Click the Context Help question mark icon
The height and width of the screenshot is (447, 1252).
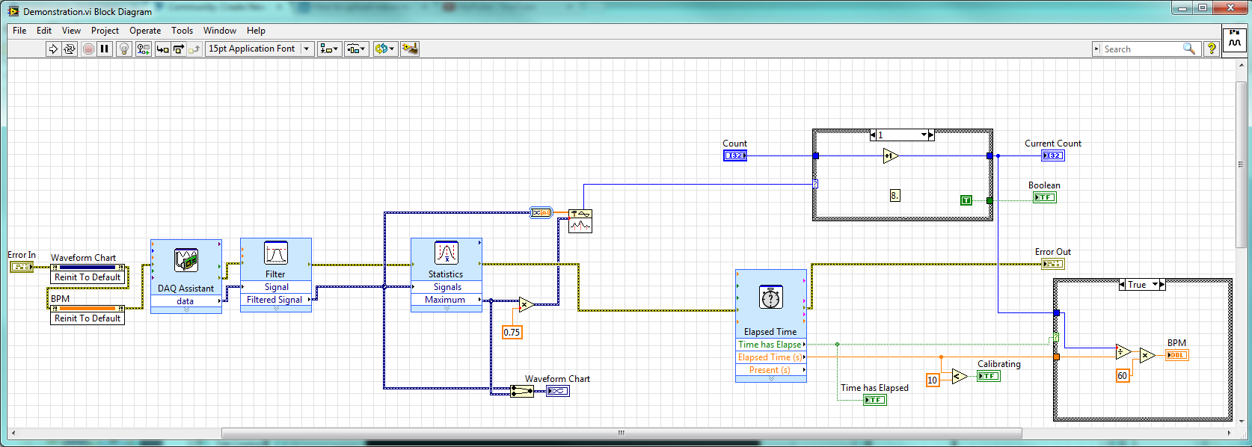coord(1212,49)
